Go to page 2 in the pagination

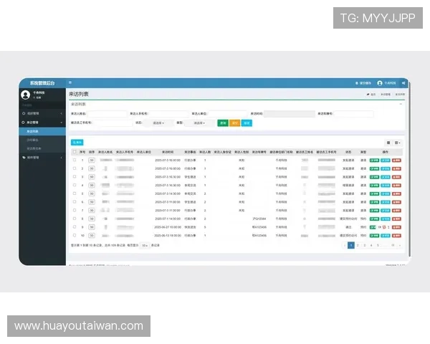(x=358, y=245)
